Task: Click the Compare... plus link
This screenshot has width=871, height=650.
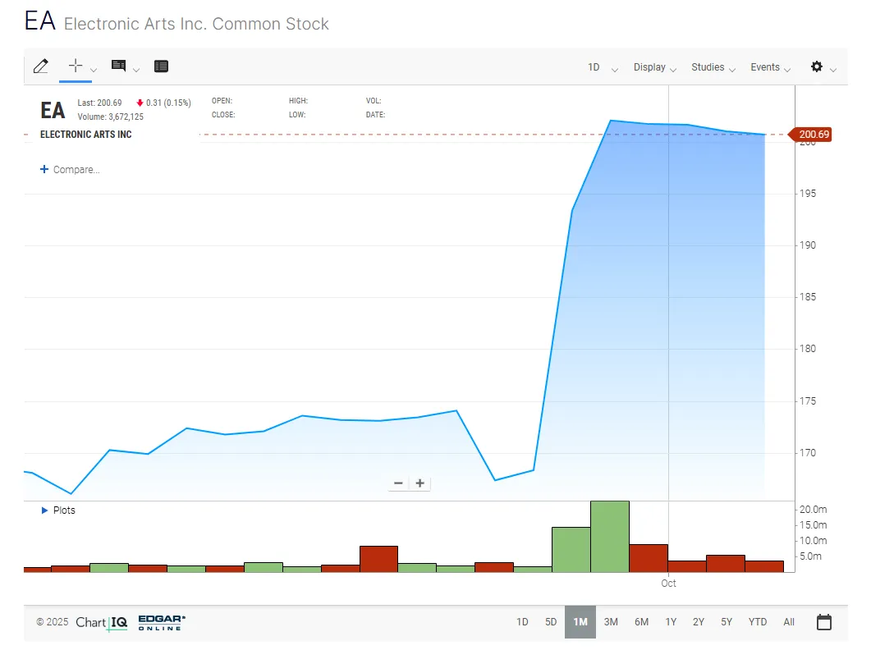Action: (70, 169)
